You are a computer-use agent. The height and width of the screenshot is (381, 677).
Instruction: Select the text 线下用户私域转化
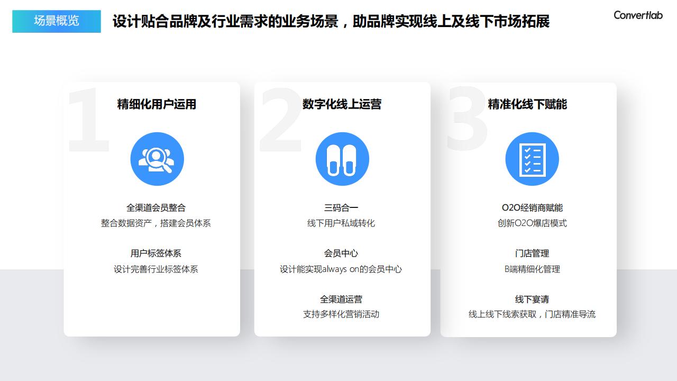341,223
